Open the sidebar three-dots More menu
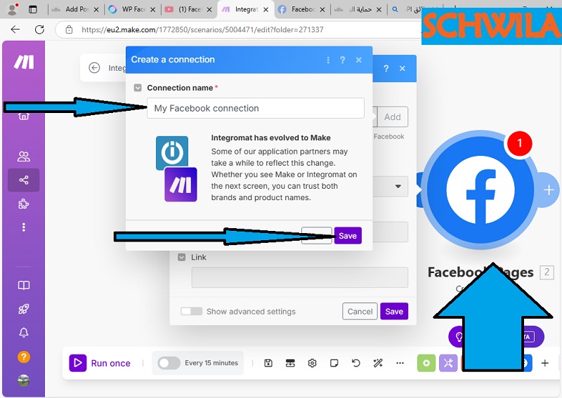The width and height of the screenshot is (562, 398). pos(24,227)
